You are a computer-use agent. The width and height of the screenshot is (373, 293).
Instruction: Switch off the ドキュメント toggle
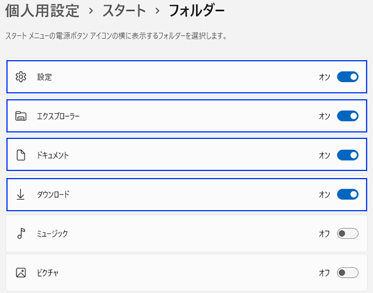[347, 155]
